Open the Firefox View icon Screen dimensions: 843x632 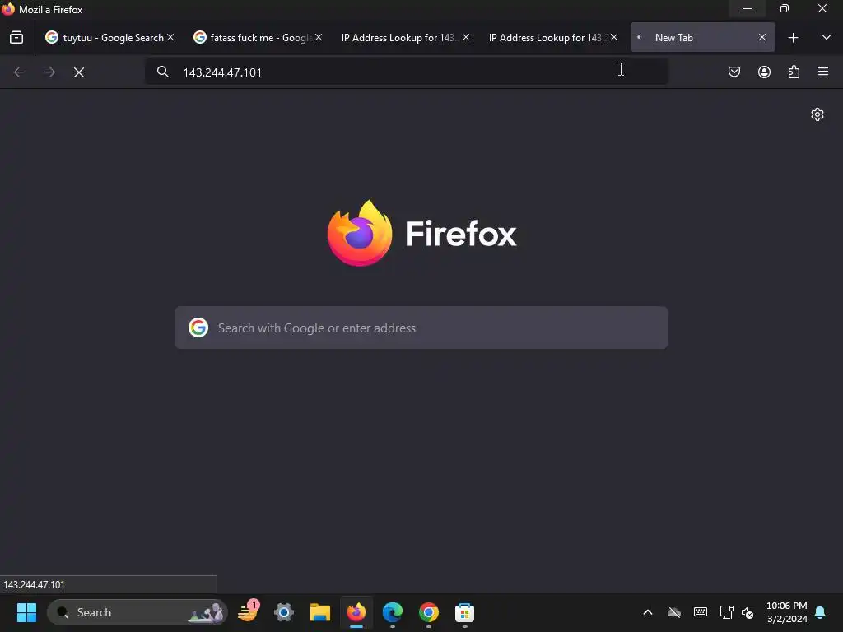tap(16, 38)
